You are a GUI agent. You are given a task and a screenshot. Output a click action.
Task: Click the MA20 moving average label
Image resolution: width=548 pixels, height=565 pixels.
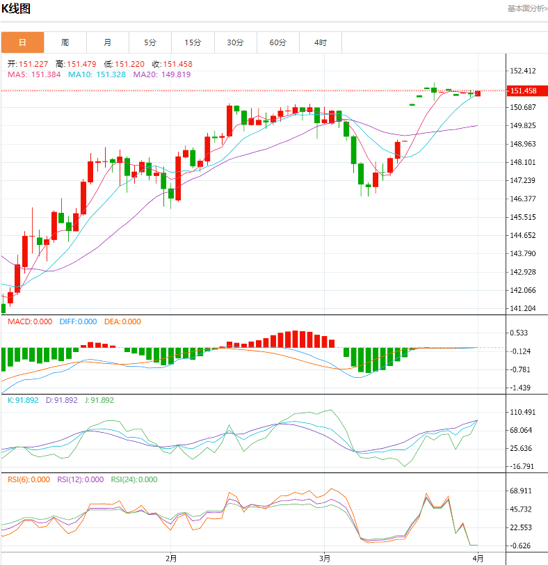(x=161, y=74)
